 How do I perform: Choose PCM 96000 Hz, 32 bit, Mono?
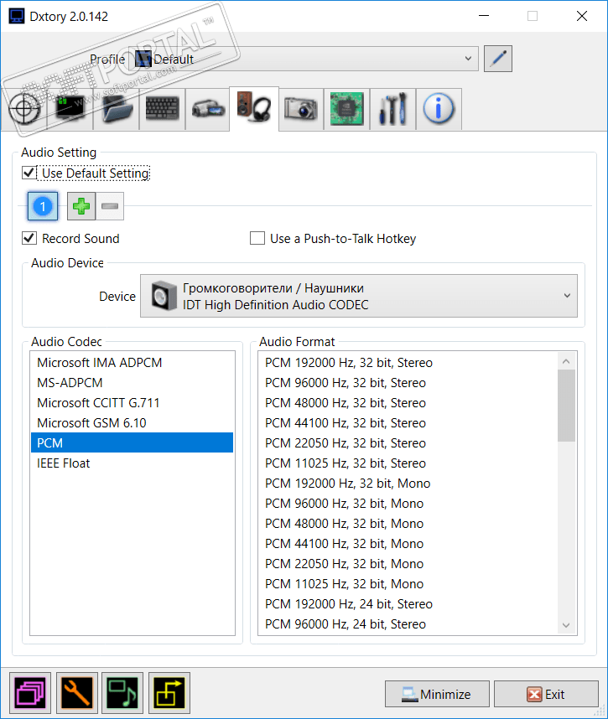[x=408, y=504]
